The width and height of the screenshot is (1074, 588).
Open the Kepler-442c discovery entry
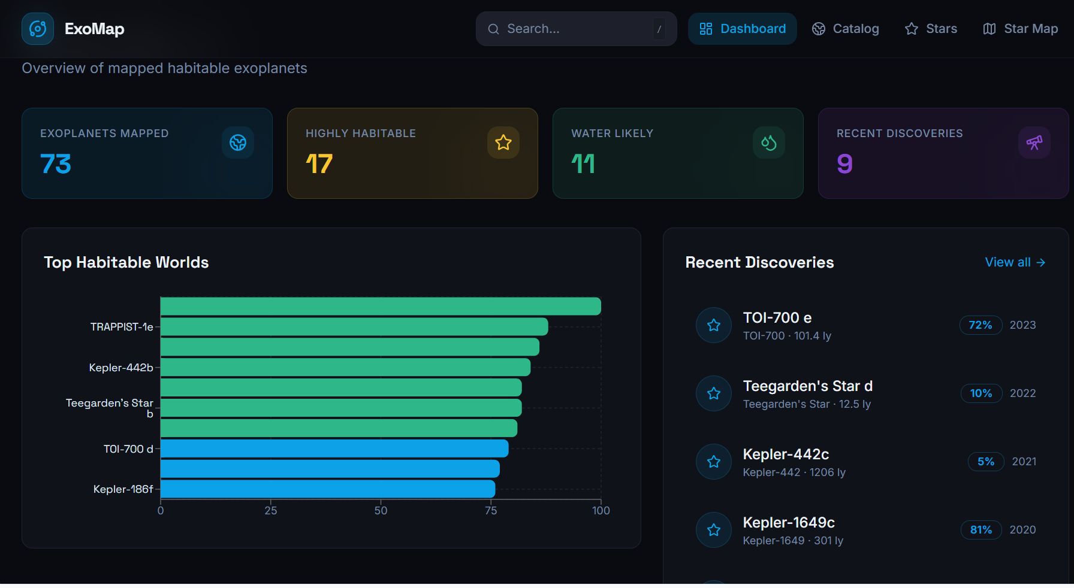click(x=866, y=462)
